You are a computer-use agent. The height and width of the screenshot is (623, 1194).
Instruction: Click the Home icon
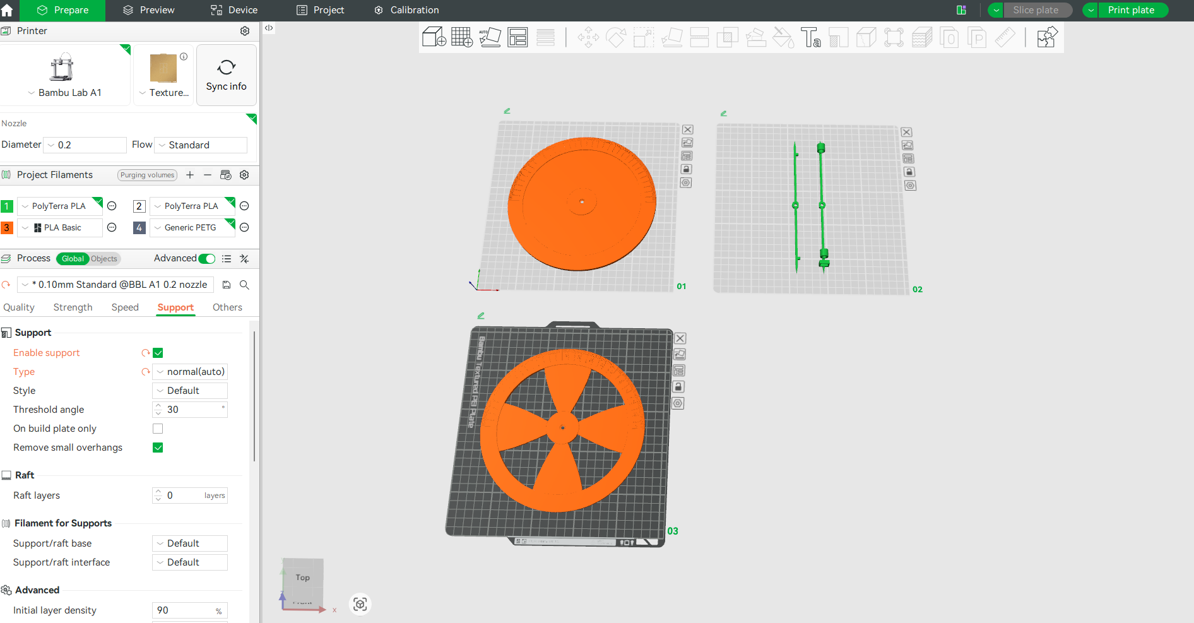click(7, 10)
